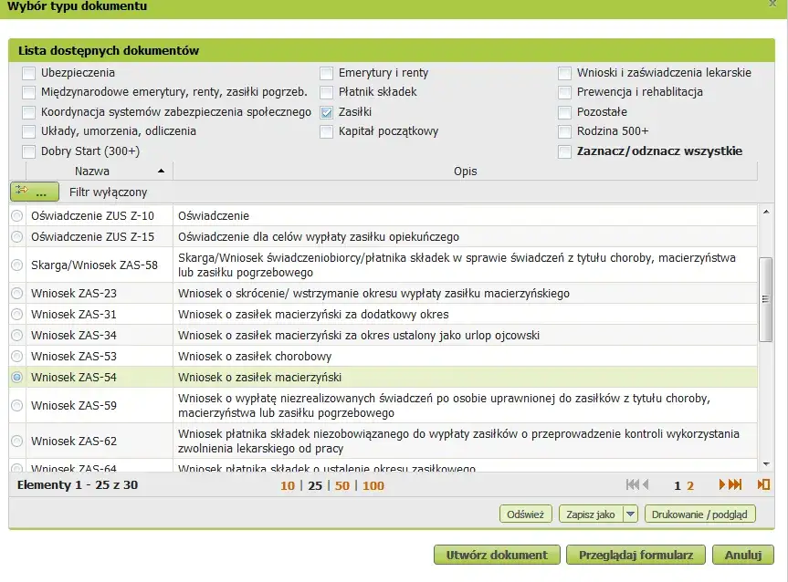Image resolution: width=788 pixels, height=582 pixels.
Task: Jump to the last page
Action: pos(736,485)
